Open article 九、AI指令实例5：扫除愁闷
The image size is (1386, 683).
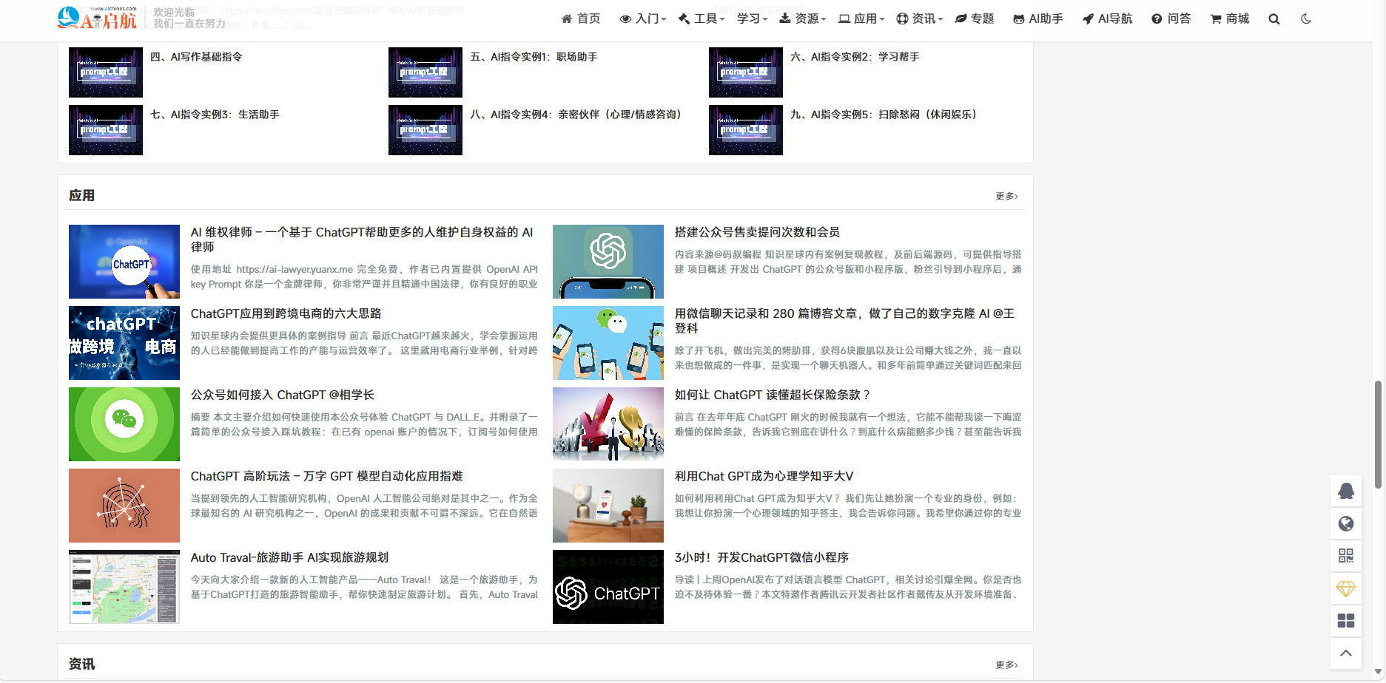pos(884,115)
